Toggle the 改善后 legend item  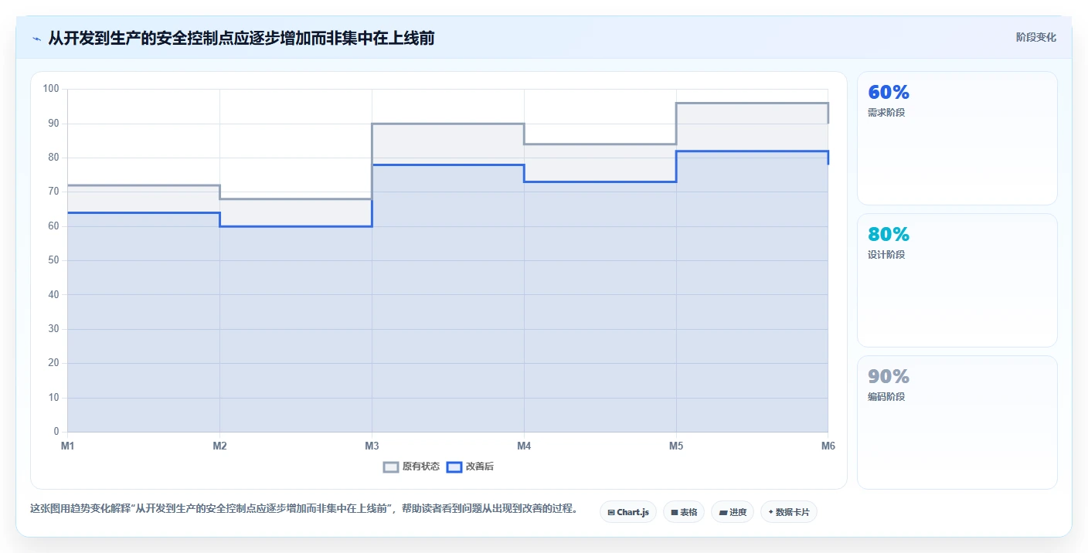point(470,466)
